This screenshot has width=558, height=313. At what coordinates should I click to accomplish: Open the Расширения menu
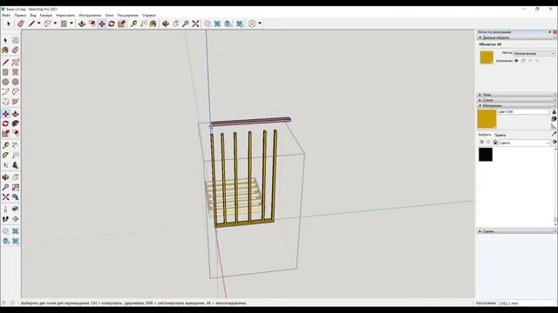(x=128, y=16)
